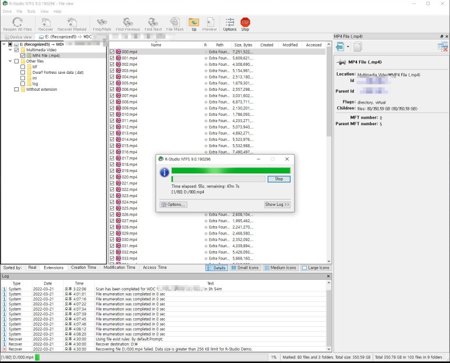
Task: Click the Dwarf Fortress save data folder icon
Action: click(x=29, y=73)
